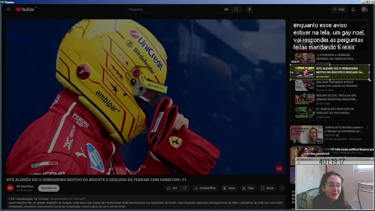Close the playlist panel with X
Viewport: 375px width, 211px height.
coord(363,26)
